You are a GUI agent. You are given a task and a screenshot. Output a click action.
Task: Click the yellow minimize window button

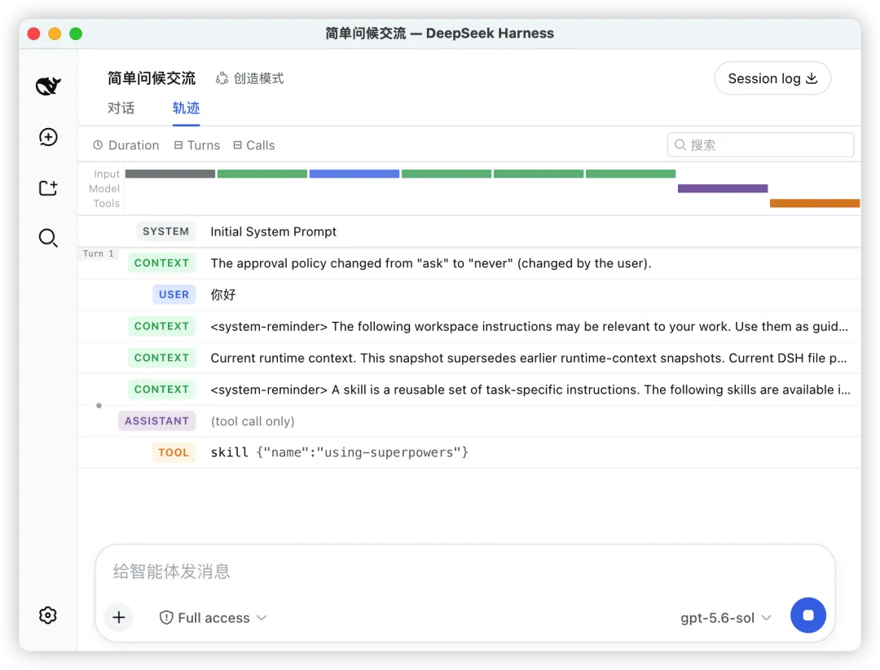[x=55, y=33]
